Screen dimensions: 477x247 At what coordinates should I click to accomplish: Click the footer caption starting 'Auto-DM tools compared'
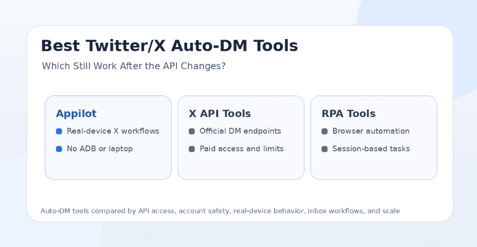click(x=220, y=211)
